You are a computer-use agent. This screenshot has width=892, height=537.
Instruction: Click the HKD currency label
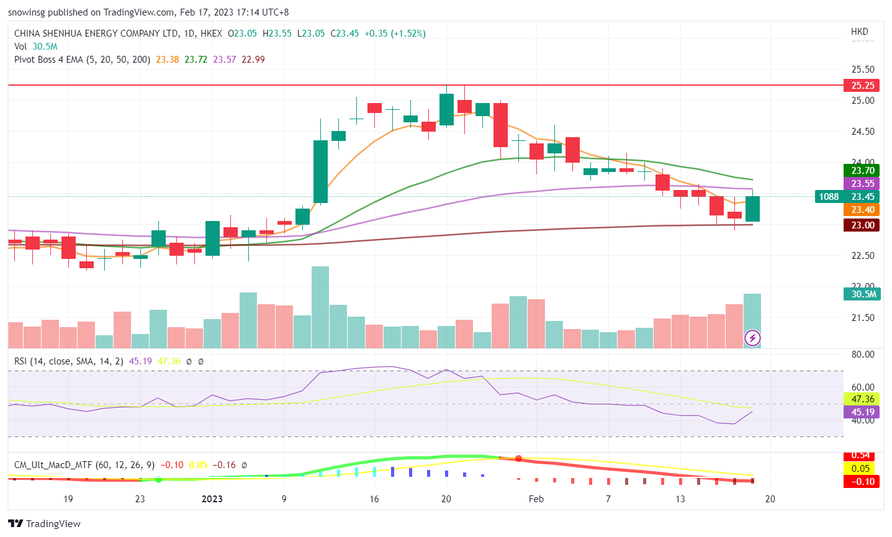859,32
